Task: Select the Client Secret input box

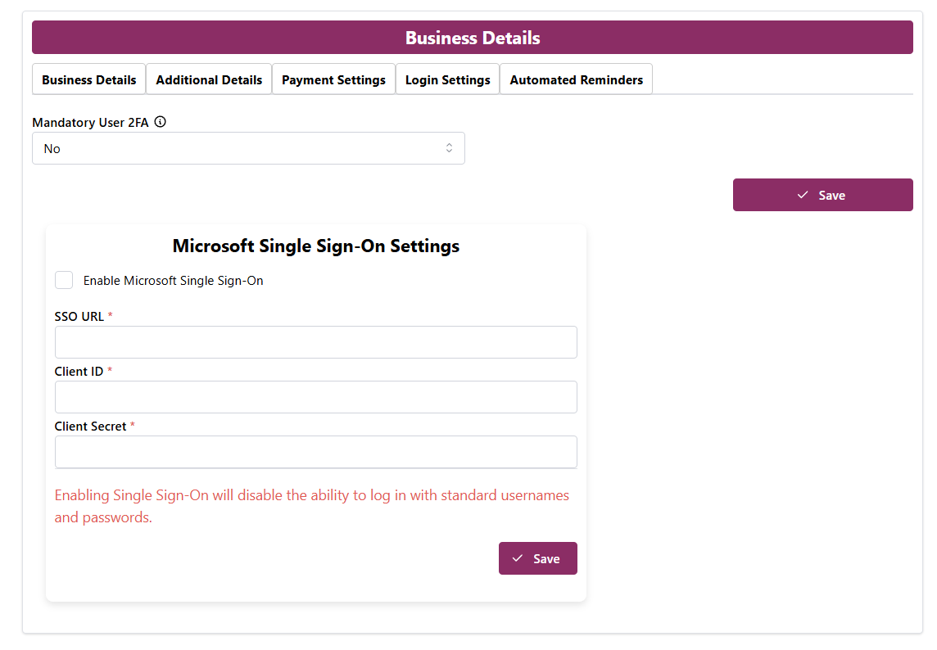Action: (315, 452)
